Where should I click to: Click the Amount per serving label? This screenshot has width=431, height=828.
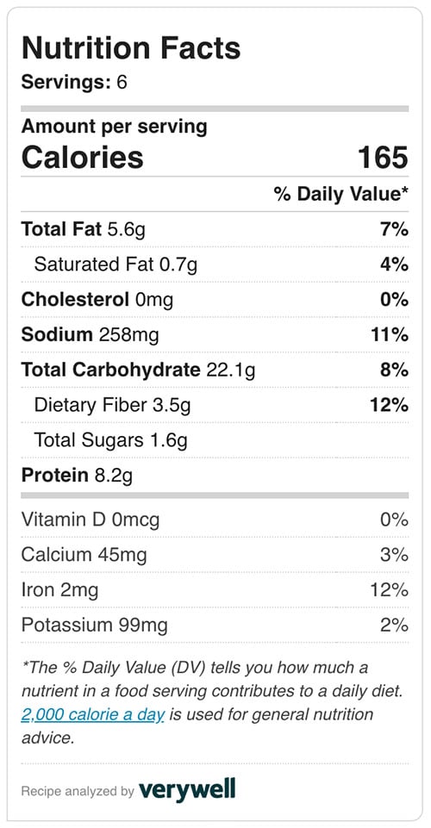point(114,127)
